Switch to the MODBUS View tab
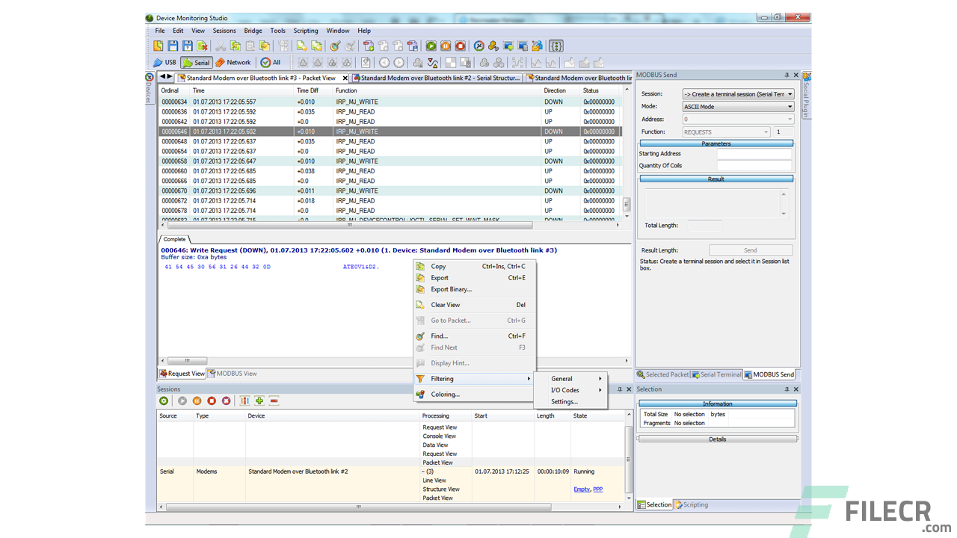Screen dimensions: 957x538 click(233, 374)
